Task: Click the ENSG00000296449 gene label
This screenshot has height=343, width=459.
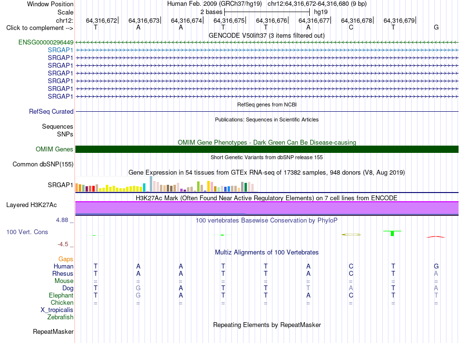Action: click(x=46, y=42)
